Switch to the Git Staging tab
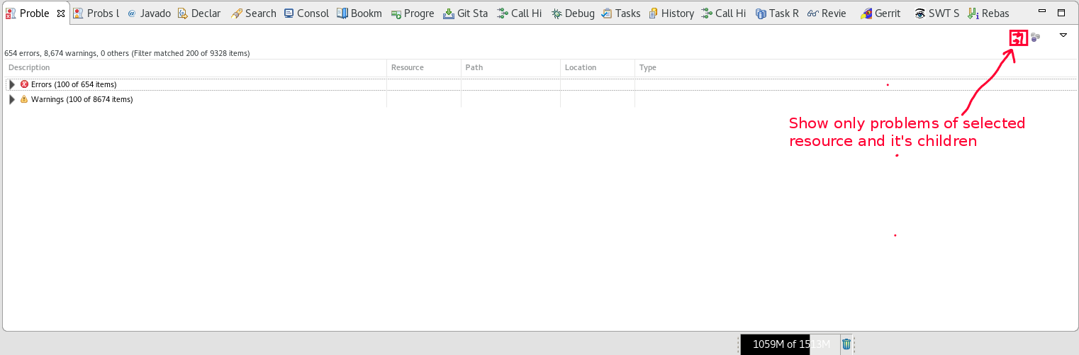Viewport: 1079px width, 355px height. (x=465, y=13)
